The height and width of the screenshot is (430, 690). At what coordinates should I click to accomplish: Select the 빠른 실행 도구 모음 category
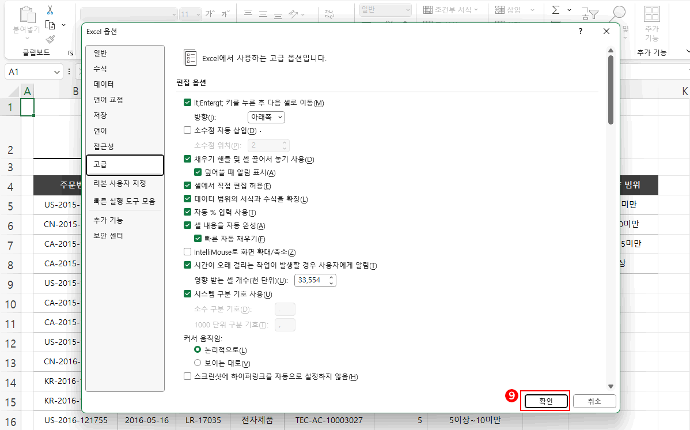click(x=125, y=201)
